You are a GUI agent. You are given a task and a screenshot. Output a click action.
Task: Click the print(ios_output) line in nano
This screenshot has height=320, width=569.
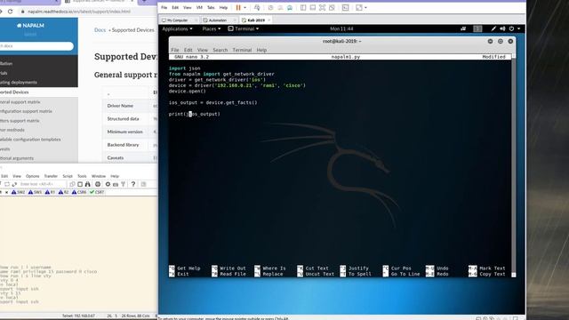click(194, 114)
